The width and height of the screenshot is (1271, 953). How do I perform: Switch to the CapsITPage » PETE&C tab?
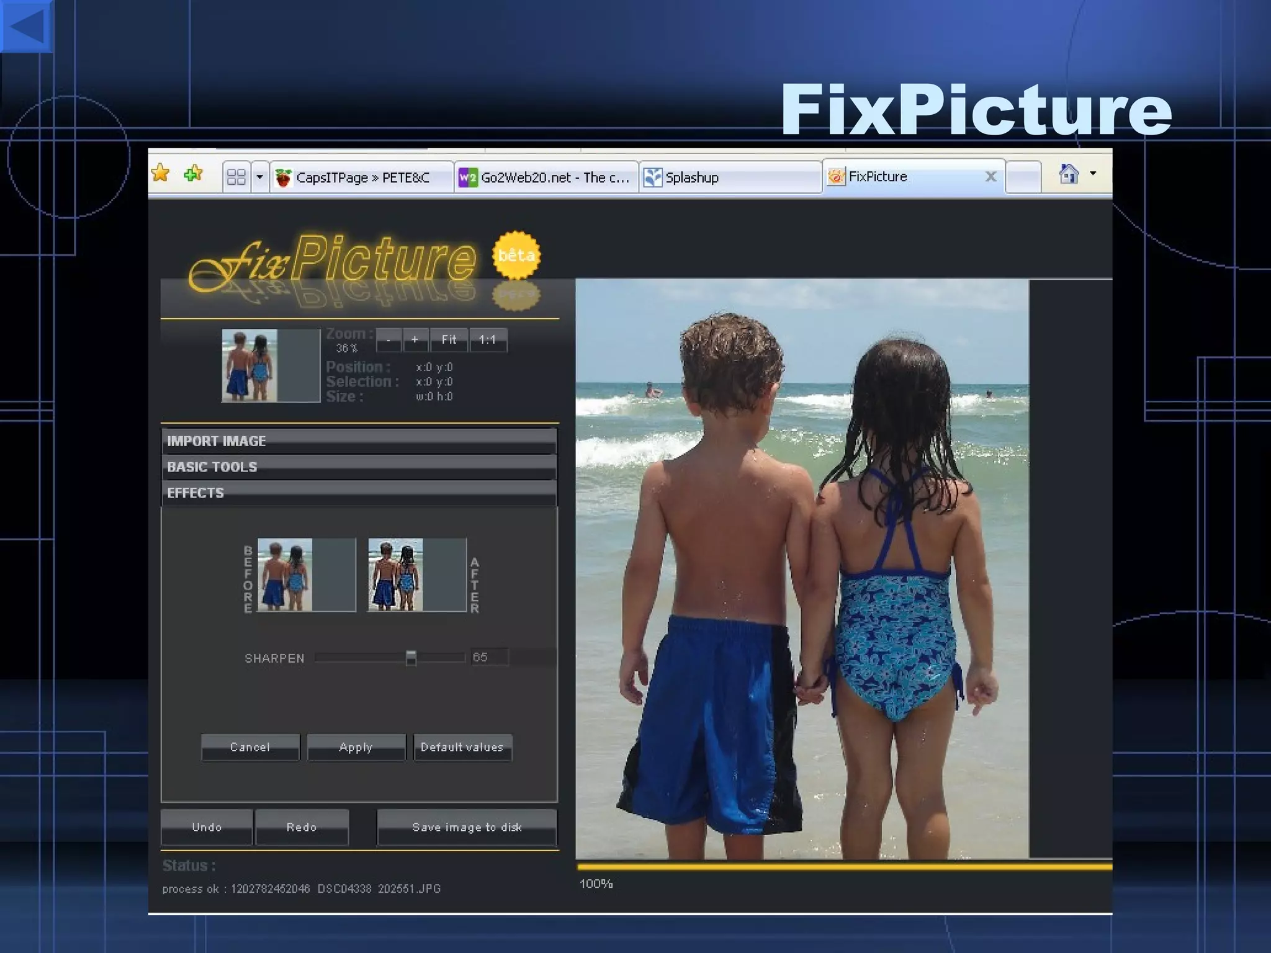click(361, 177)
